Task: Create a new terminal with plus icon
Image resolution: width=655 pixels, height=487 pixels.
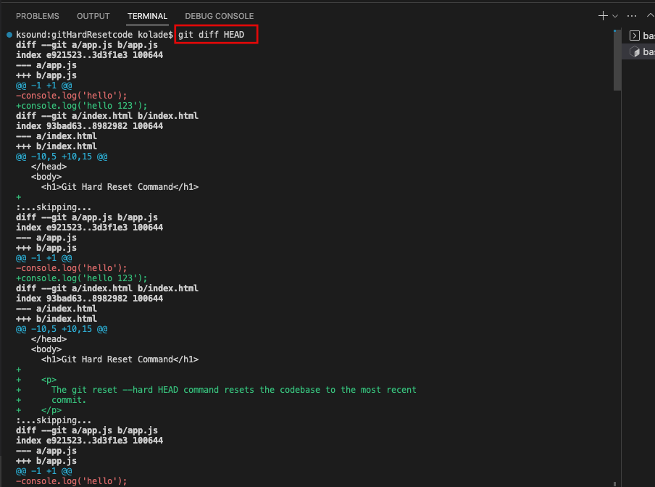Action: 602,16
